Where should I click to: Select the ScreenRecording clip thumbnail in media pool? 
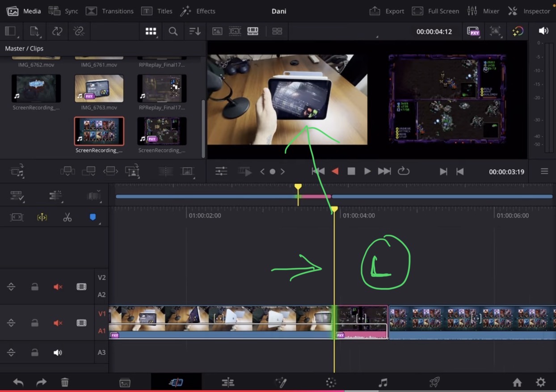click(99, 131)
